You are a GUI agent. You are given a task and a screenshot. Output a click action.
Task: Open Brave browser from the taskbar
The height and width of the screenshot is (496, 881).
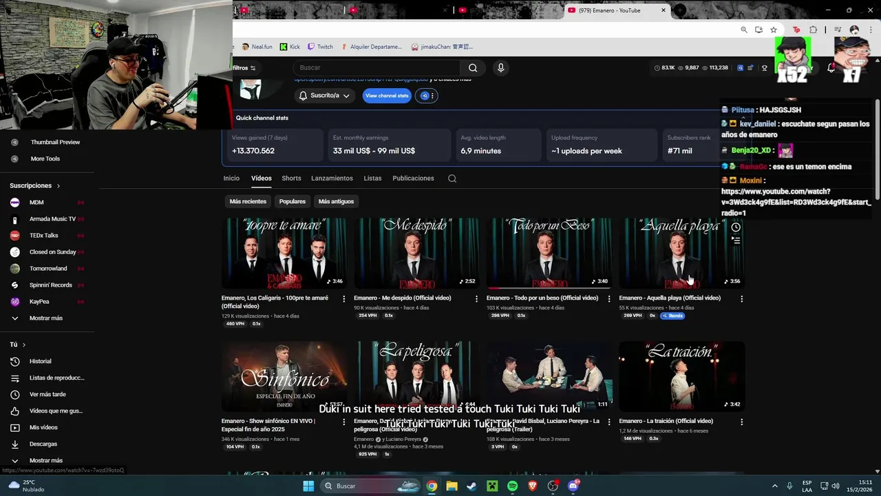[x=533, y=486]
